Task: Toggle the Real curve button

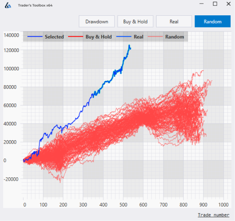Action: [174, 21]
